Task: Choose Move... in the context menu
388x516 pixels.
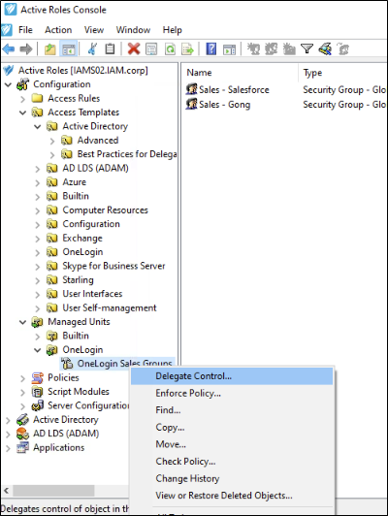Action: (x=232, y=444)
